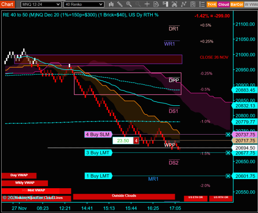
Task: Open the Indicators dialog
Action: click(183, 4)
